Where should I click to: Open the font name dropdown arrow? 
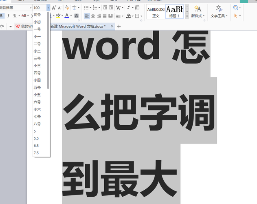coord(31,8)
